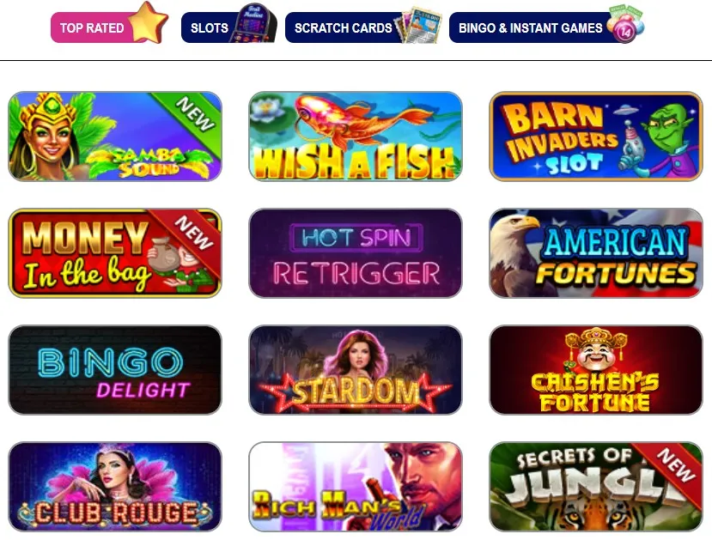The image size is (712, 540).
Task: Open Secrets of Jungle game
Action: (x=596, y=487)
